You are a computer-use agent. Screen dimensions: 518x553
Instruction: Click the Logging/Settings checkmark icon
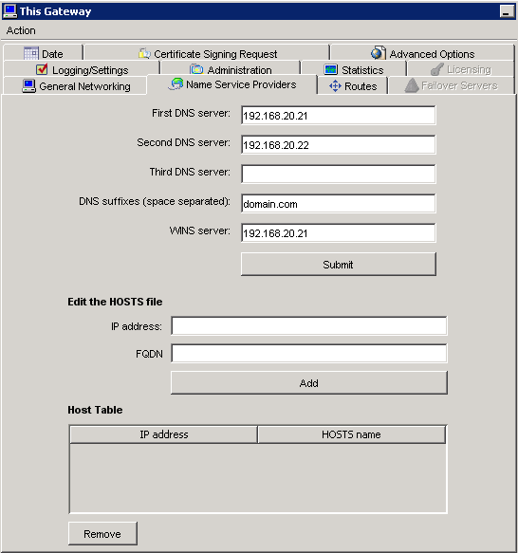click(x=42, y=69)
